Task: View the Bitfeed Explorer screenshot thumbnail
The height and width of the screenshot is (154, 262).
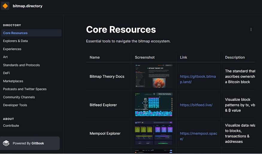Action: 154,104
